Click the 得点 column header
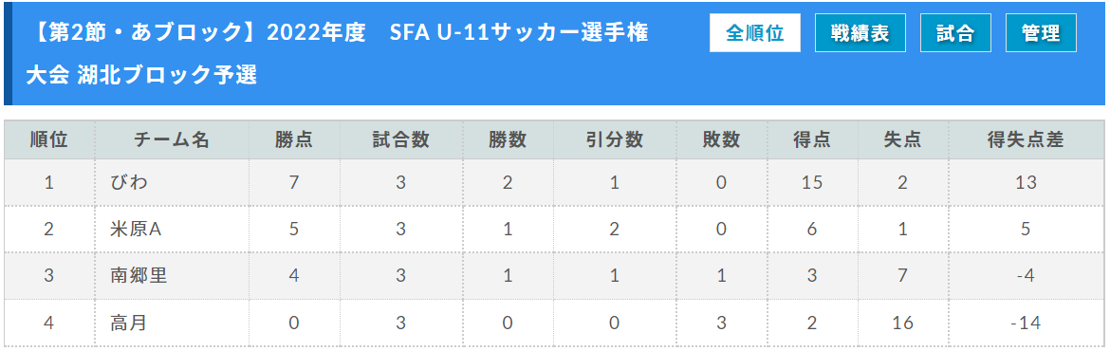 [x=812, y=140]
